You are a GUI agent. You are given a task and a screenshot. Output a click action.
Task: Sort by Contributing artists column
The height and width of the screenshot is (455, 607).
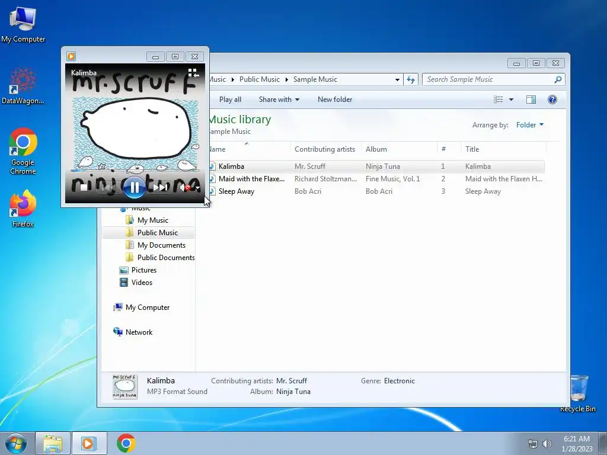click(x=325, y=149)
